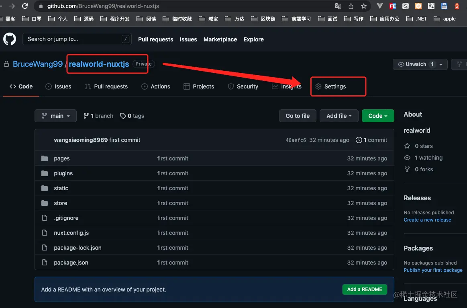This screenshot has width=467, height=308.
Task: Click the store folder icon
Action: pyautogui.click(x=45, y=203)
